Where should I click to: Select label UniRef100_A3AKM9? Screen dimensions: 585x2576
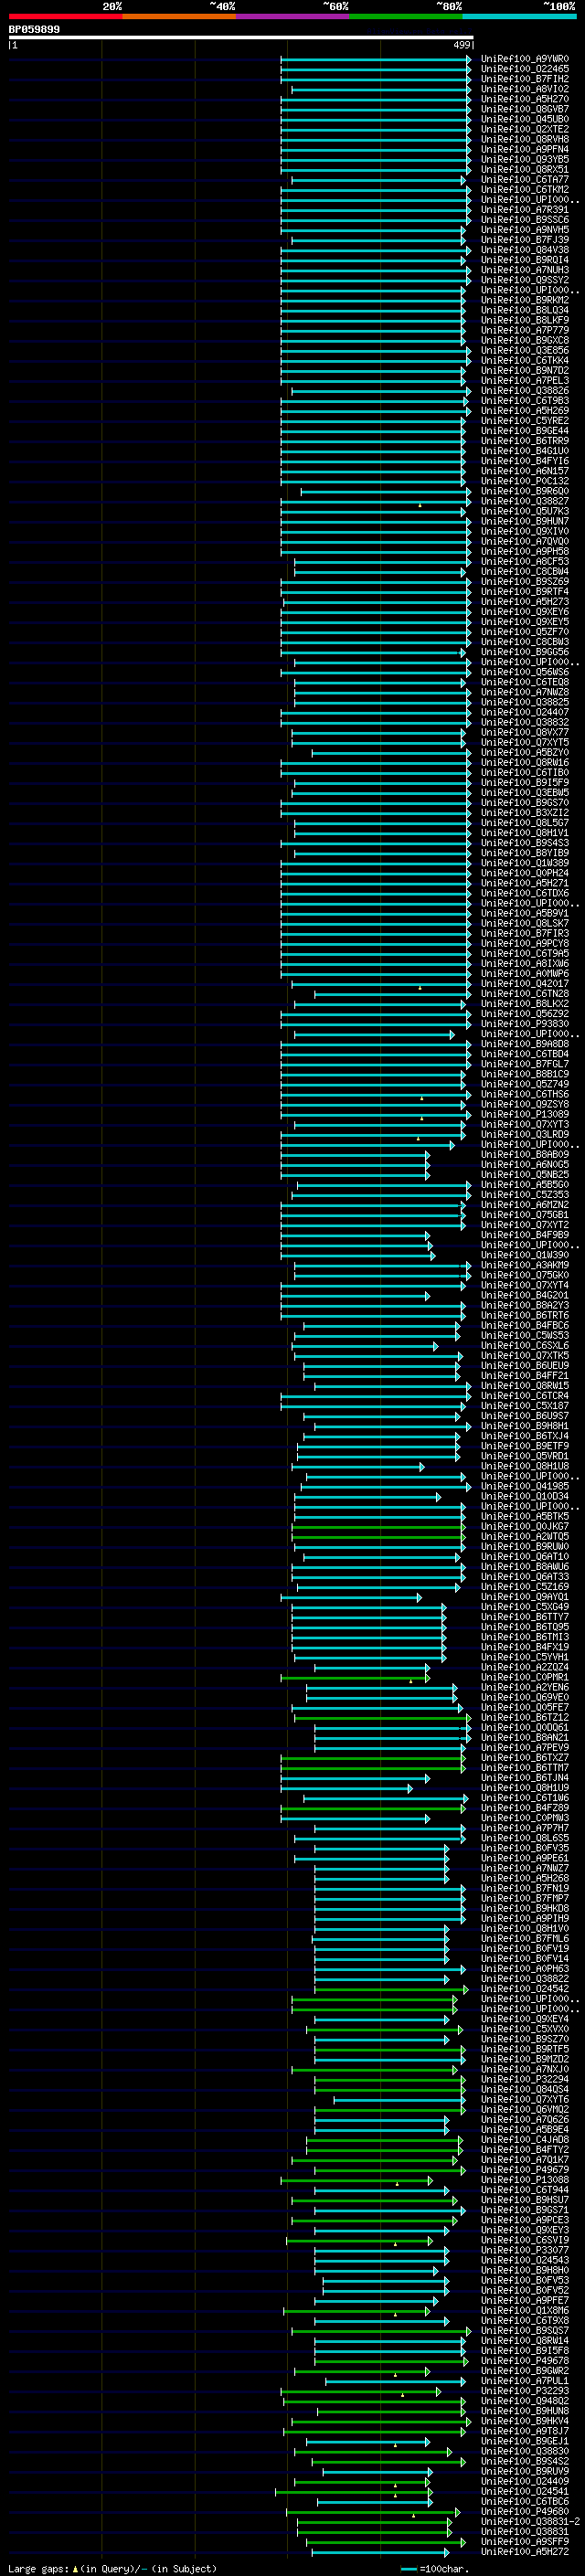(524, 1265)
